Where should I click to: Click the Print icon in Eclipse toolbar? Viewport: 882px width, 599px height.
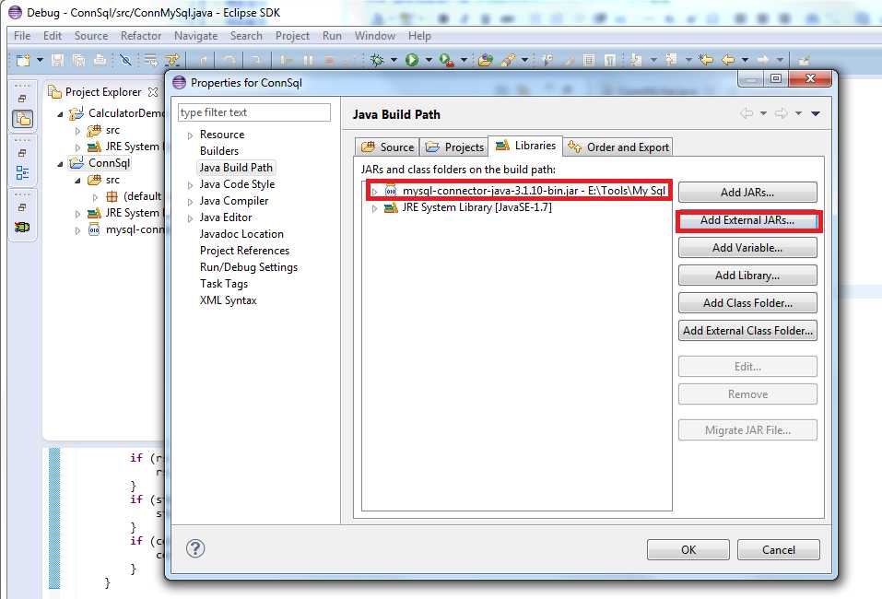coord(100,60)
